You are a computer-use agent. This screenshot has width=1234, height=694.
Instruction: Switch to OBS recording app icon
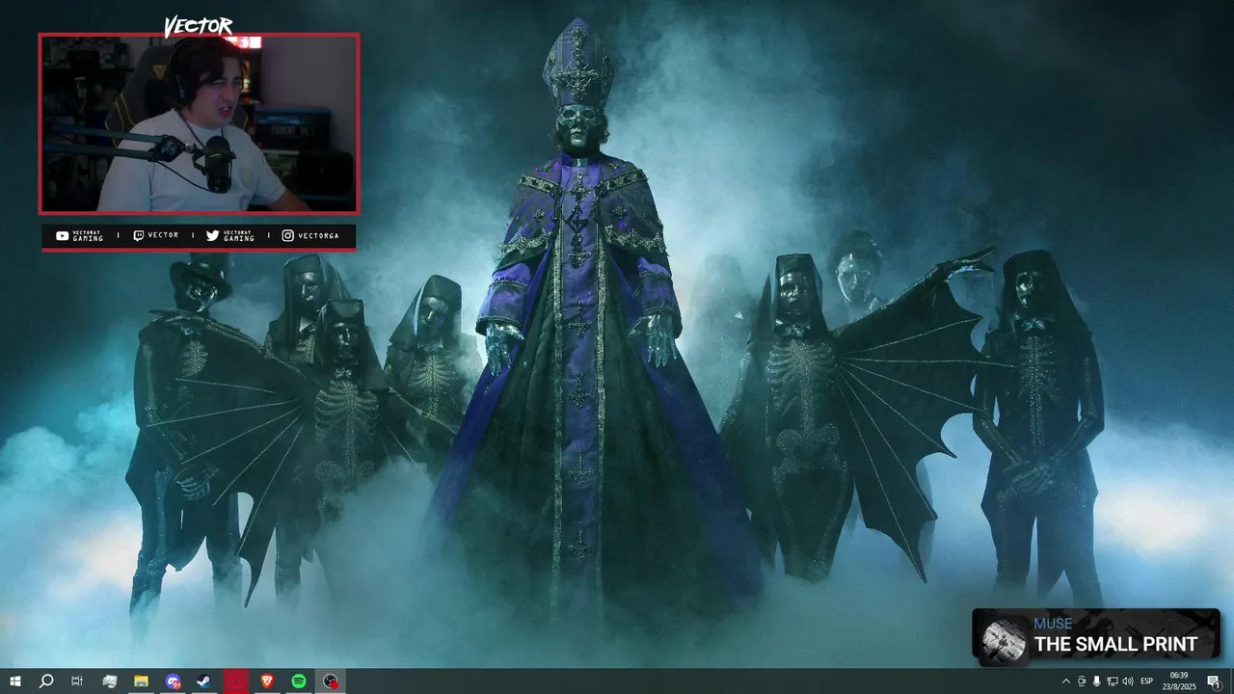point(331,681)
